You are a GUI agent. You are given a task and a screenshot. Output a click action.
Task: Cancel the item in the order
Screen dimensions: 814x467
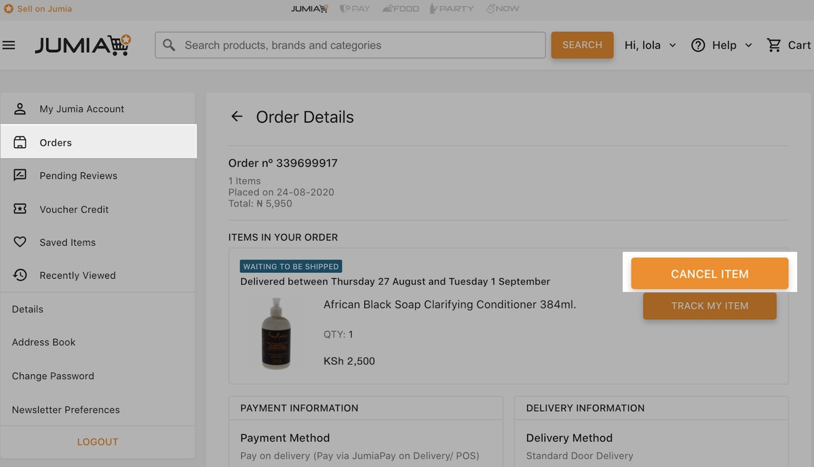click(710, 274)
